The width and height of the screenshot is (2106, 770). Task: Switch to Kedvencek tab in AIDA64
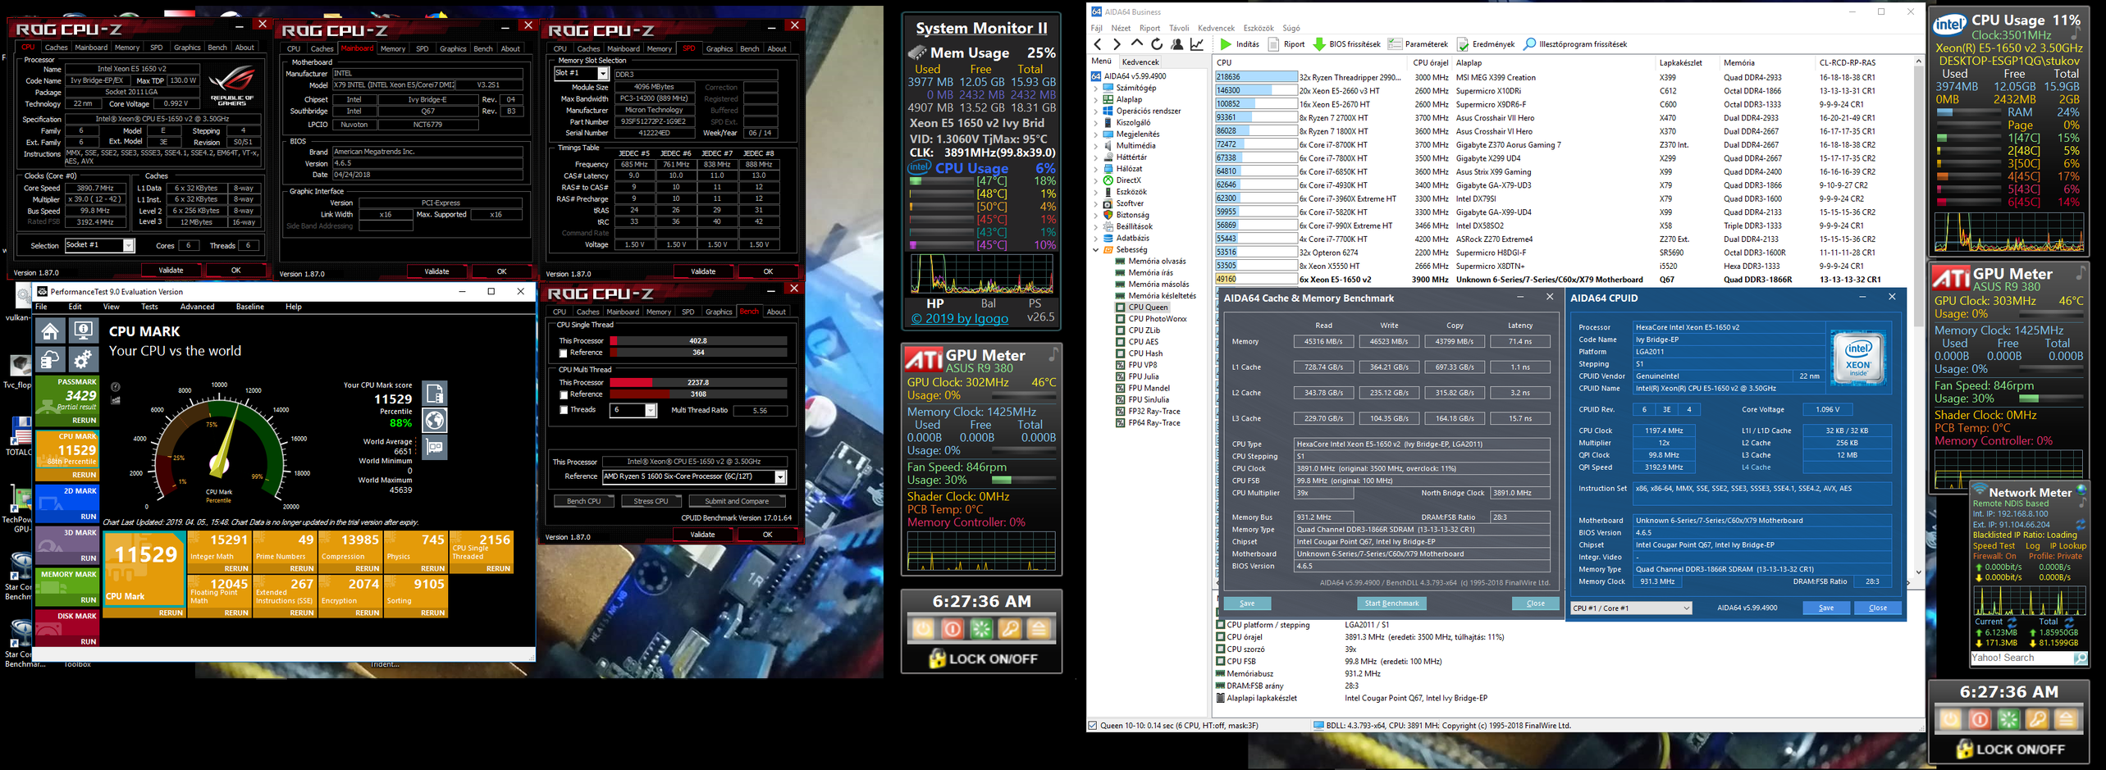[1140, 62]
